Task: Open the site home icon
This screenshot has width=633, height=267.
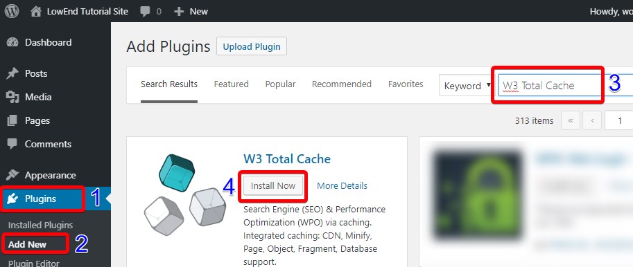Action: 36,11
